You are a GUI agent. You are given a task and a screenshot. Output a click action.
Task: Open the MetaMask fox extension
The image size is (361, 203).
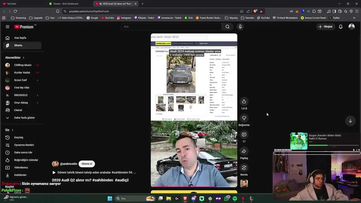[297, 11]
